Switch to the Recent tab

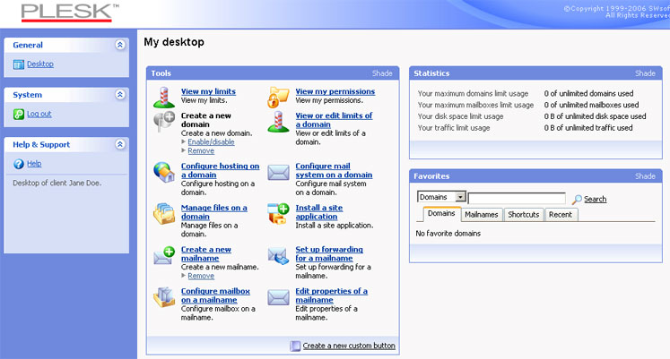point(561,215)
